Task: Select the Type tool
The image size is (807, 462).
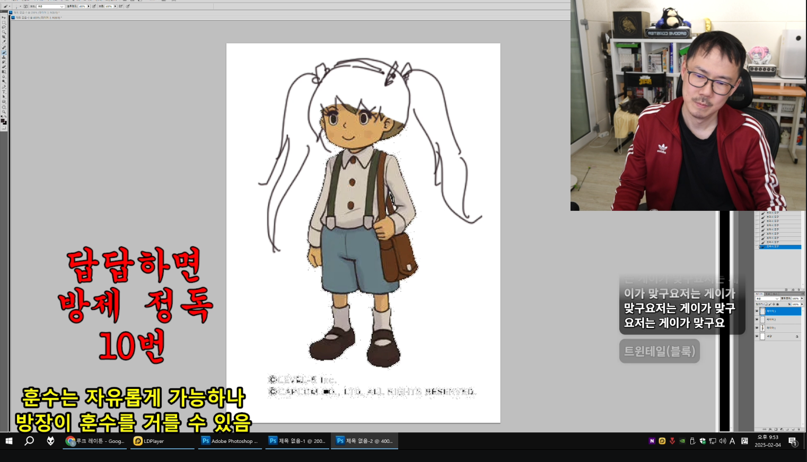Action: (x=4, y=92)
